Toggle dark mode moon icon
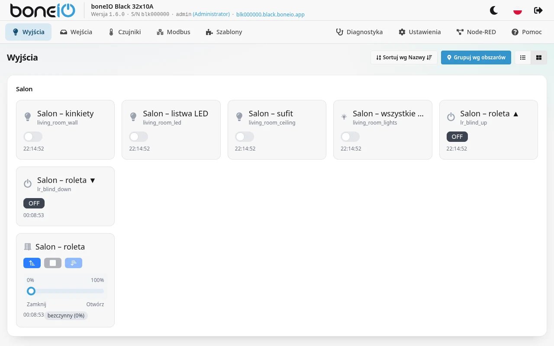 click(494, 10)
